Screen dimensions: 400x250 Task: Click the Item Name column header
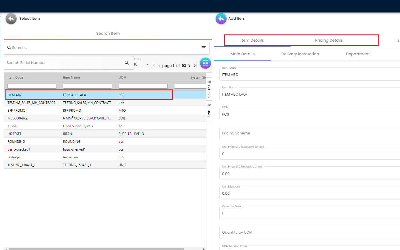(71, 77)
